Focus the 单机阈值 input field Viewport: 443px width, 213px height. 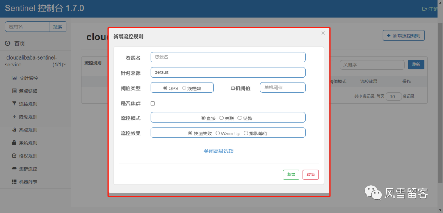(x=283, y=87)
